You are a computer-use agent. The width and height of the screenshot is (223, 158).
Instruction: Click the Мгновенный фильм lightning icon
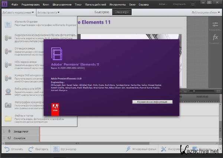point(128,149)
